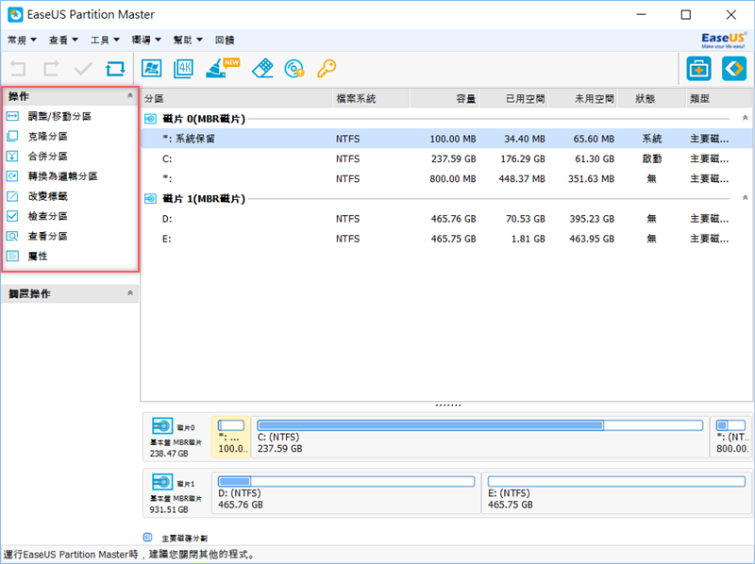755x564 pixels.
Task: Open the 常規 (General) menu
Action: point(22,40)
